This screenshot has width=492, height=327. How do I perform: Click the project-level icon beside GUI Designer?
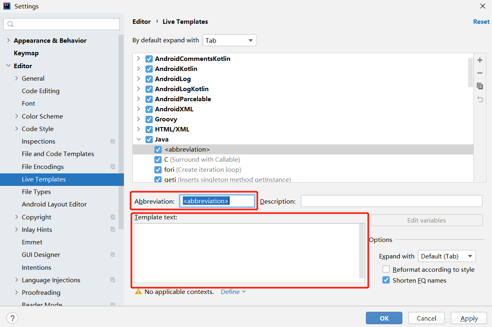point(113,255)
